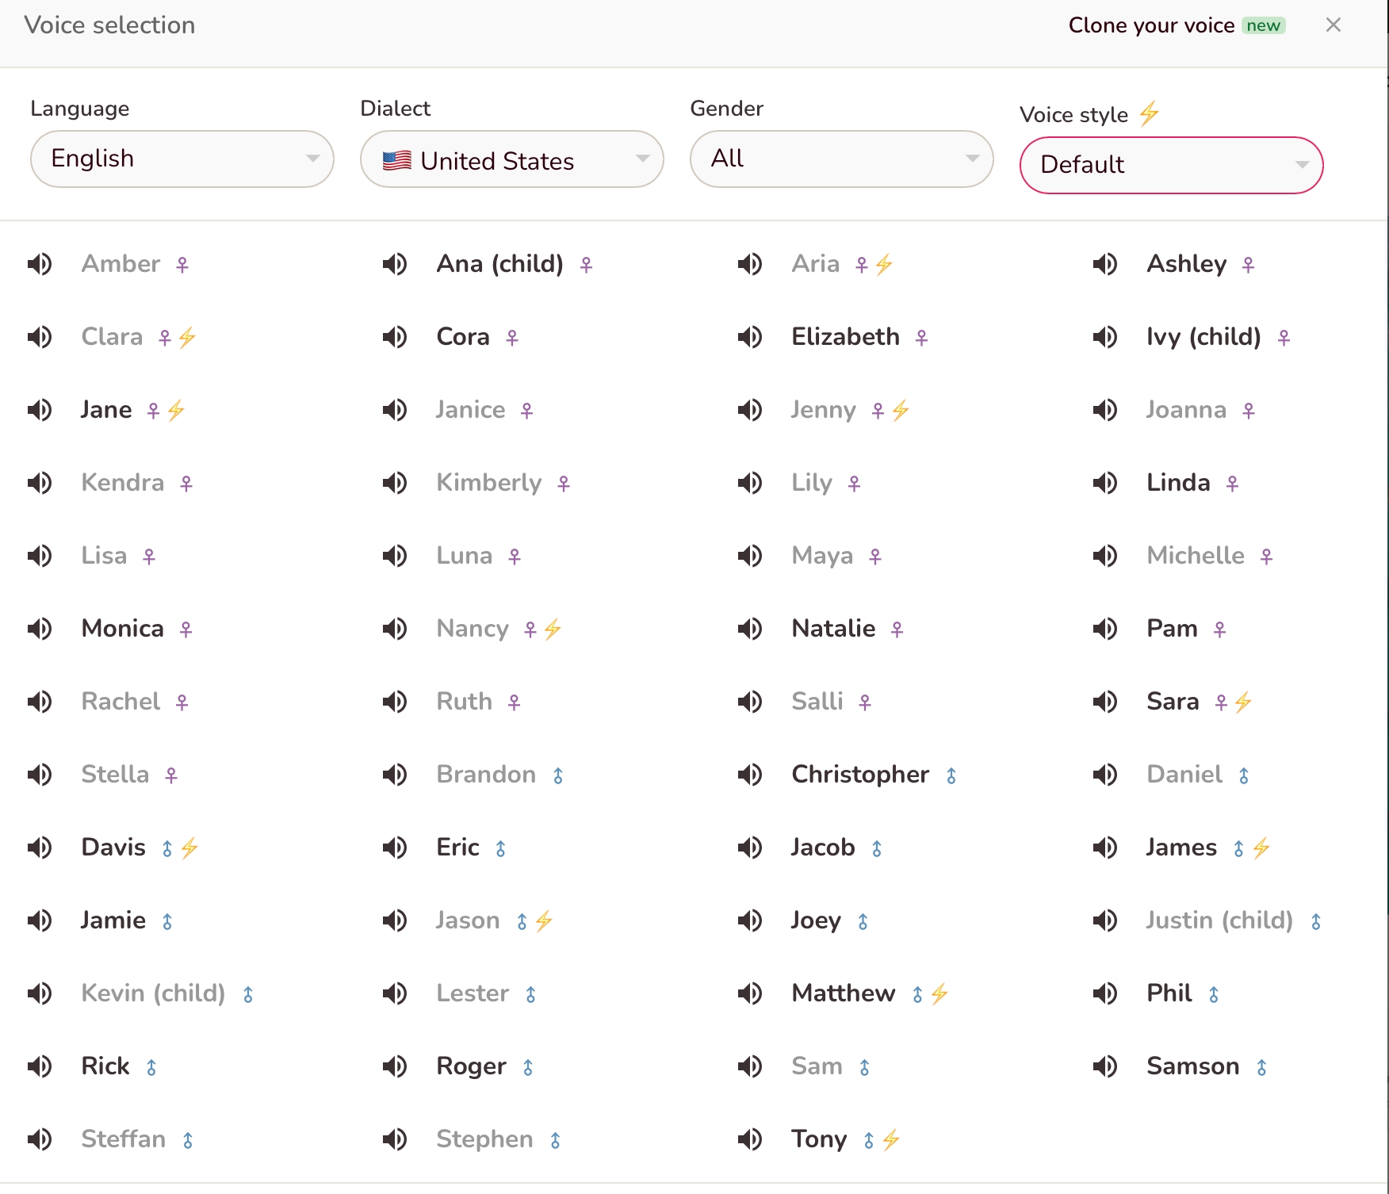Play Elizabeth's voice sample

tap(750, 337)
